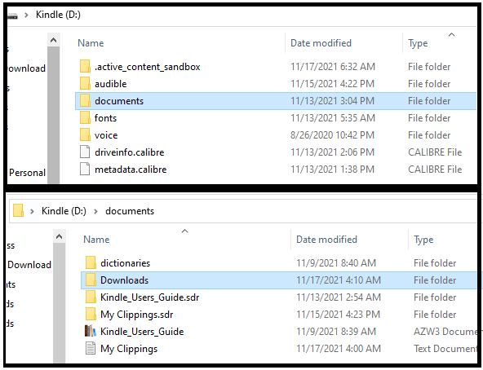Sort by Name column in top window
Viewport: 483px width, 370px height.
coord(91,43)
